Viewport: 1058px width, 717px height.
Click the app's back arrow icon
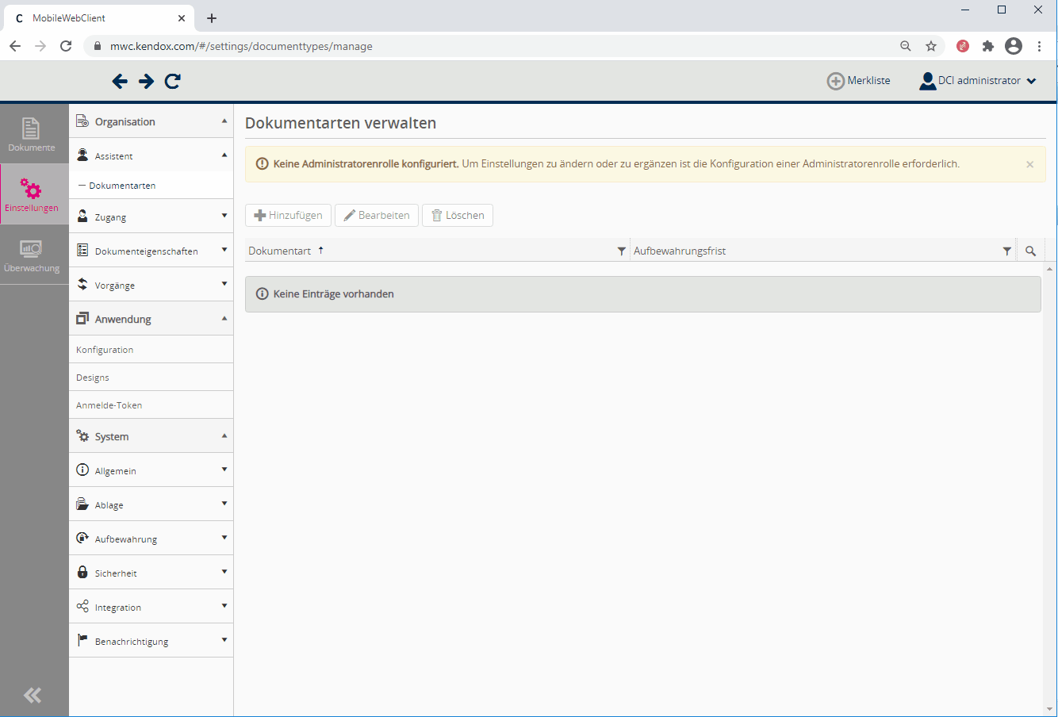pyautogui.click(x=120, y=81)
